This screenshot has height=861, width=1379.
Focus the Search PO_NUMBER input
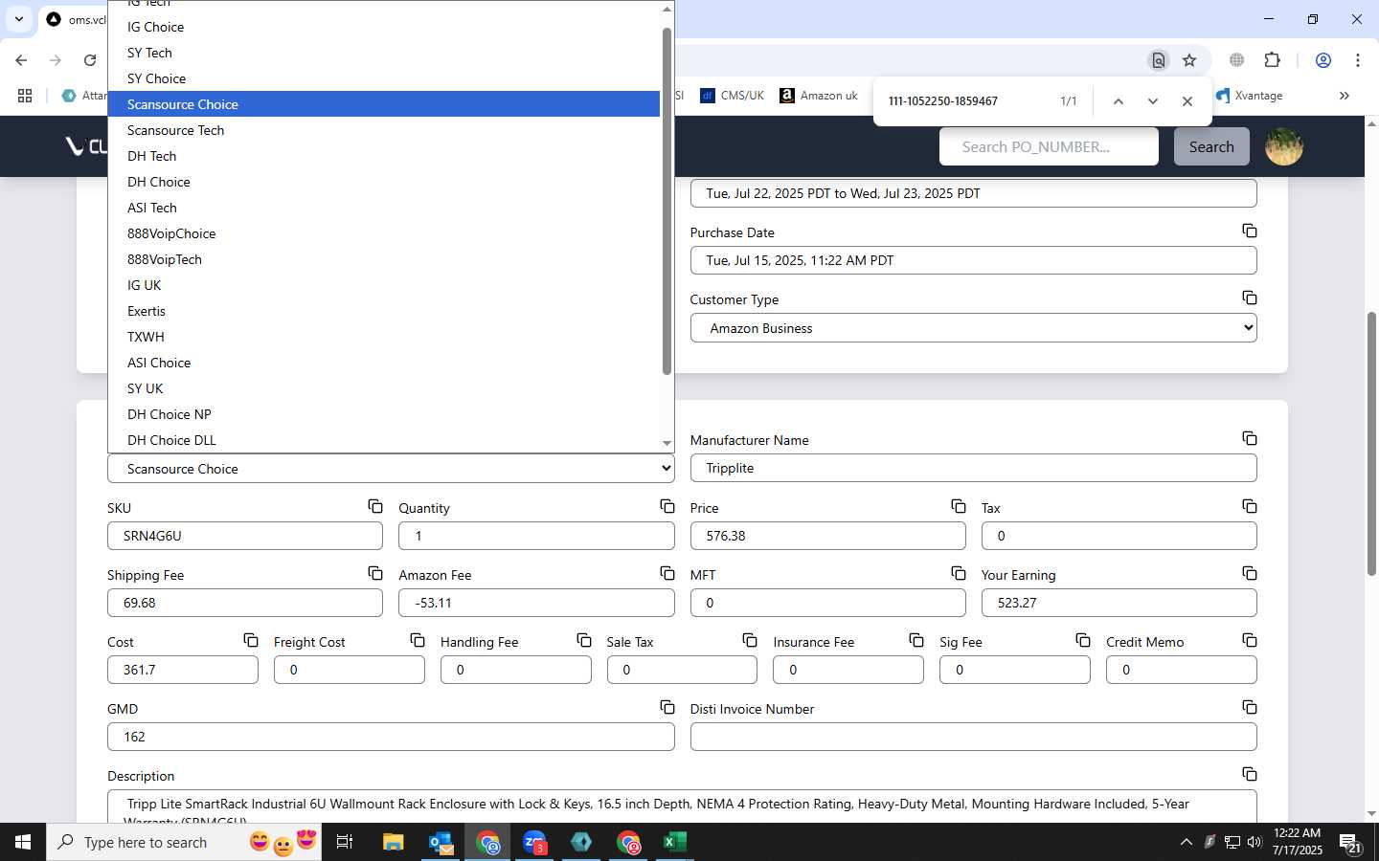(1049, 146)
